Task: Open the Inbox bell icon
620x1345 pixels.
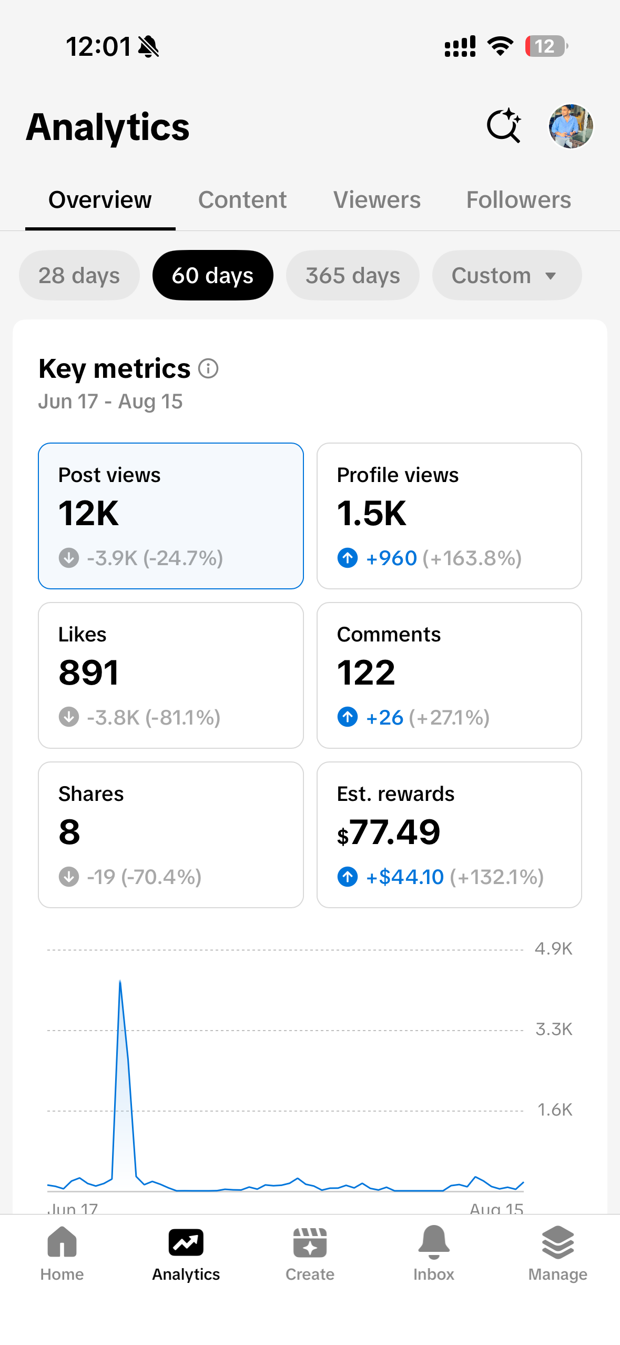Action: coord(434,1242)
